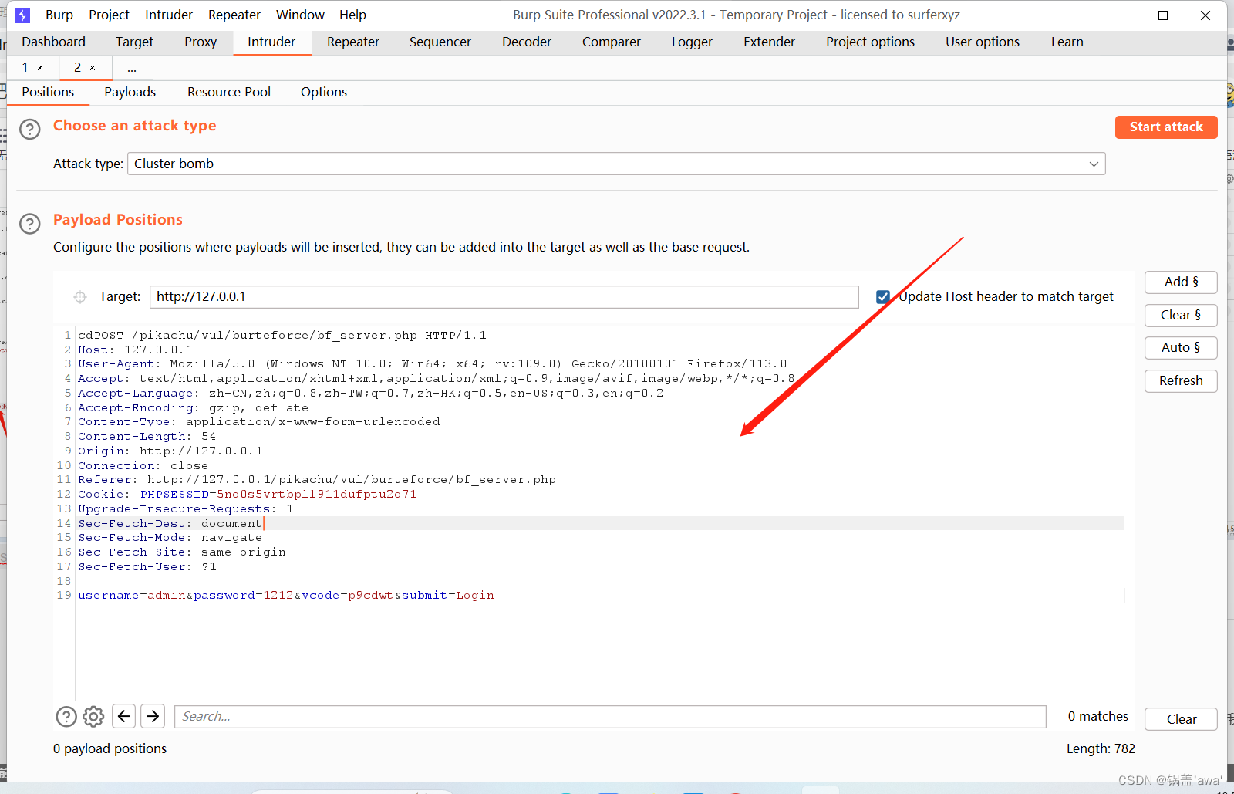
Task: Go to previous search match arrow
Action: point(123,716)
